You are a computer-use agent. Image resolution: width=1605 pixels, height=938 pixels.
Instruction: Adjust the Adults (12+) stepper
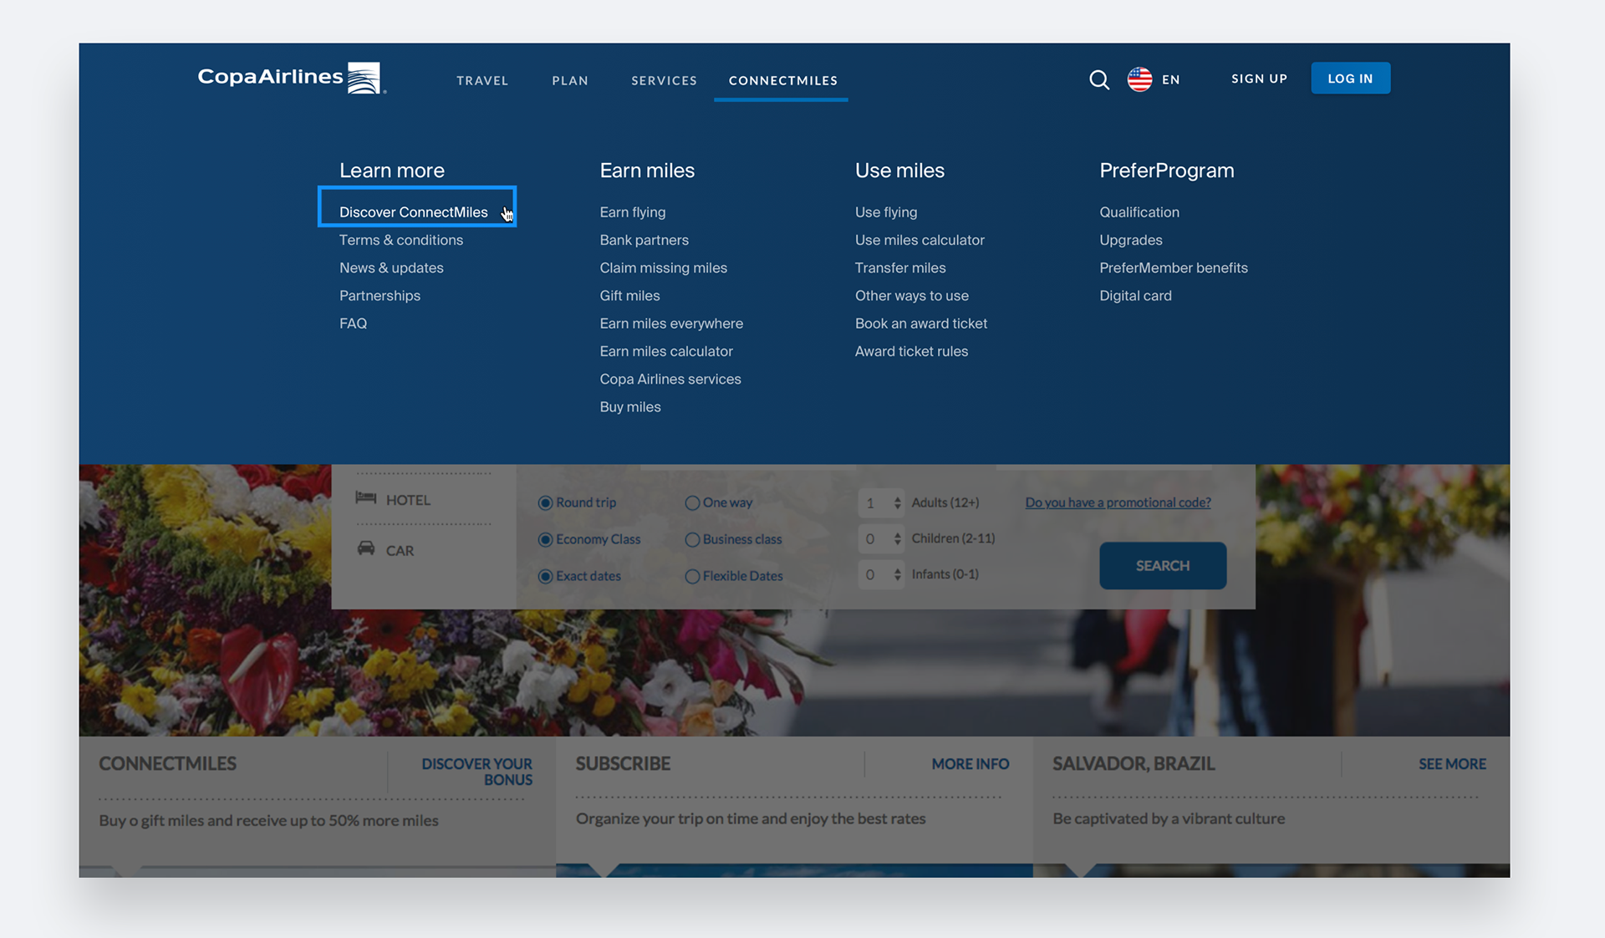coord(897,502)
